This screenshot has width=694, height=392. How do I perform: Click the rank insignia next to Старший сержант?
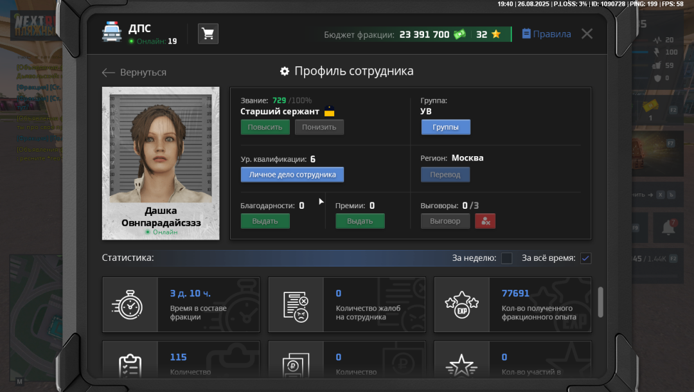pos(329,111)
